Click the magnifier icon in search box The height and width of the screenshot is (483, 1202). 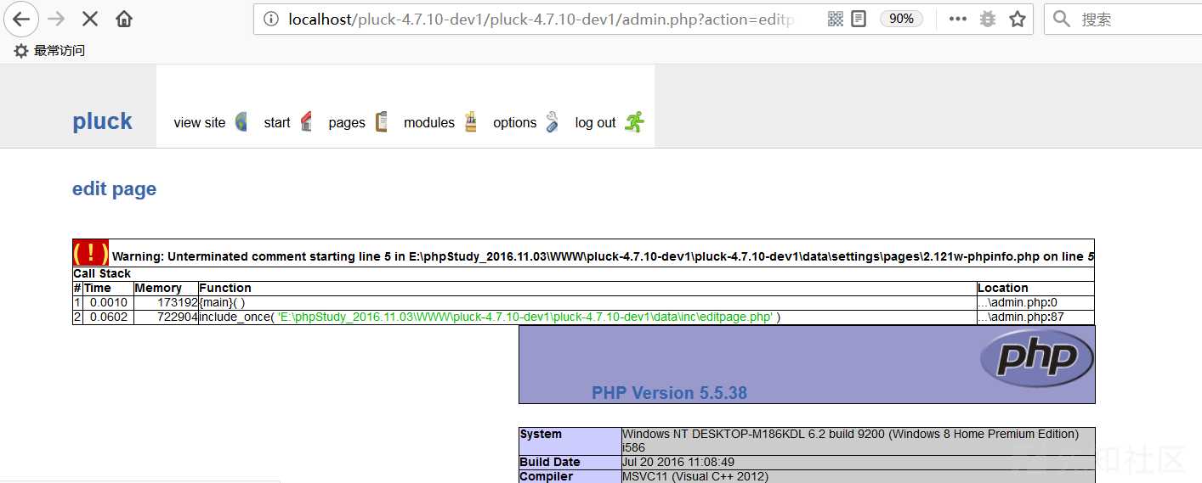pos(1062,19)
